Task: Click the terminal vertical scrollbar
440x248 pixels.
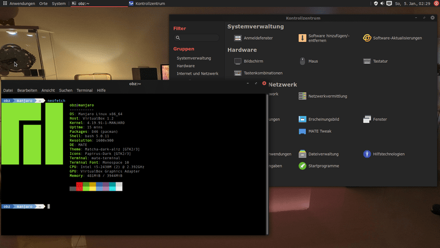Action: (x=267, y=164)
